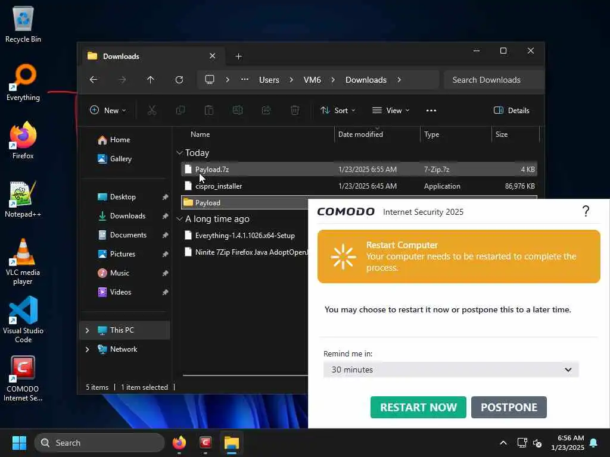Open Windows Start menu
Viewport: 610px width, 457px height.
[x=19, y=443]
